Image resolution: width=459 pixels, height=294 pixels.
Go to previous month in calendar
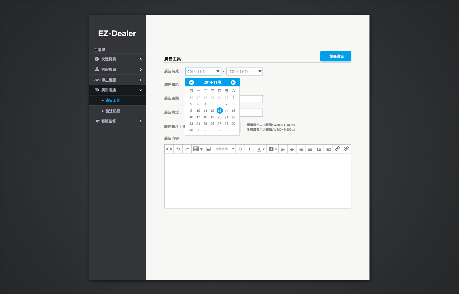click(x=192, y=82)
